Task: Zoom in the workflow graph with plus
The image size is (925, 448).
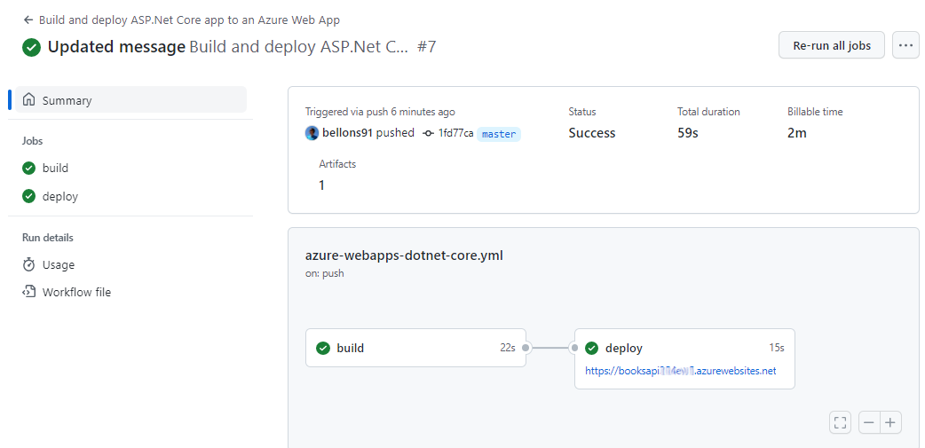Action: [890, 422]
